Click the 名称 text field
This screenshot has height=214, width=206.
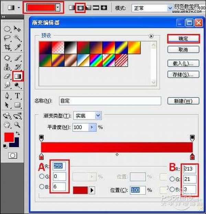(110, 101)
